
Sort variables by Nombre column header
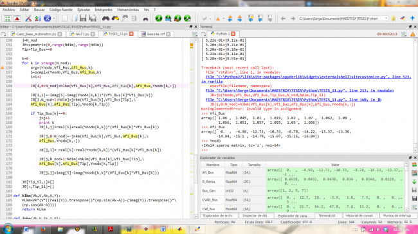coord(213,165)
